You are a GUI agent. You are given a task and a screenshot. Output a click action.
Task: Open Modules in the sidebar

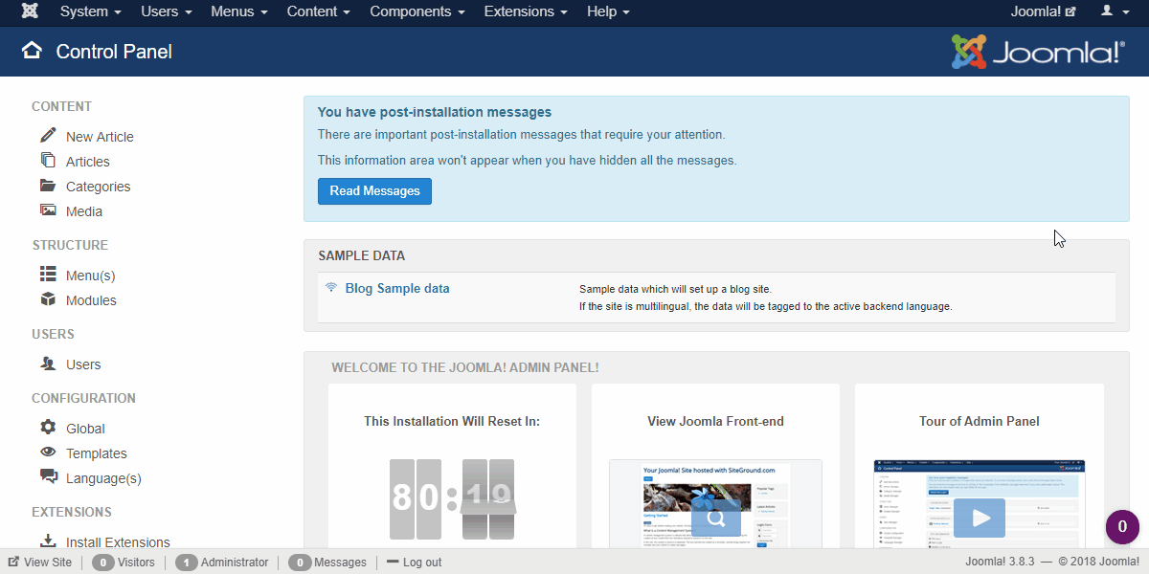point(91,300)
